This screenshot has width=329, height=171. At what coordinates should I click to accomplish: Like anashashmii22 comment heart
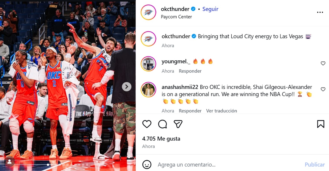click(323, 89)
